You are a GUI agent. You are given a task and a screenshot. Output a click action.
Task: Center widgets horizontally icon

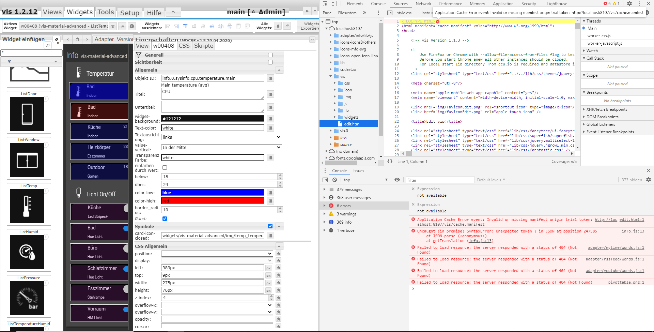(203, 26)
